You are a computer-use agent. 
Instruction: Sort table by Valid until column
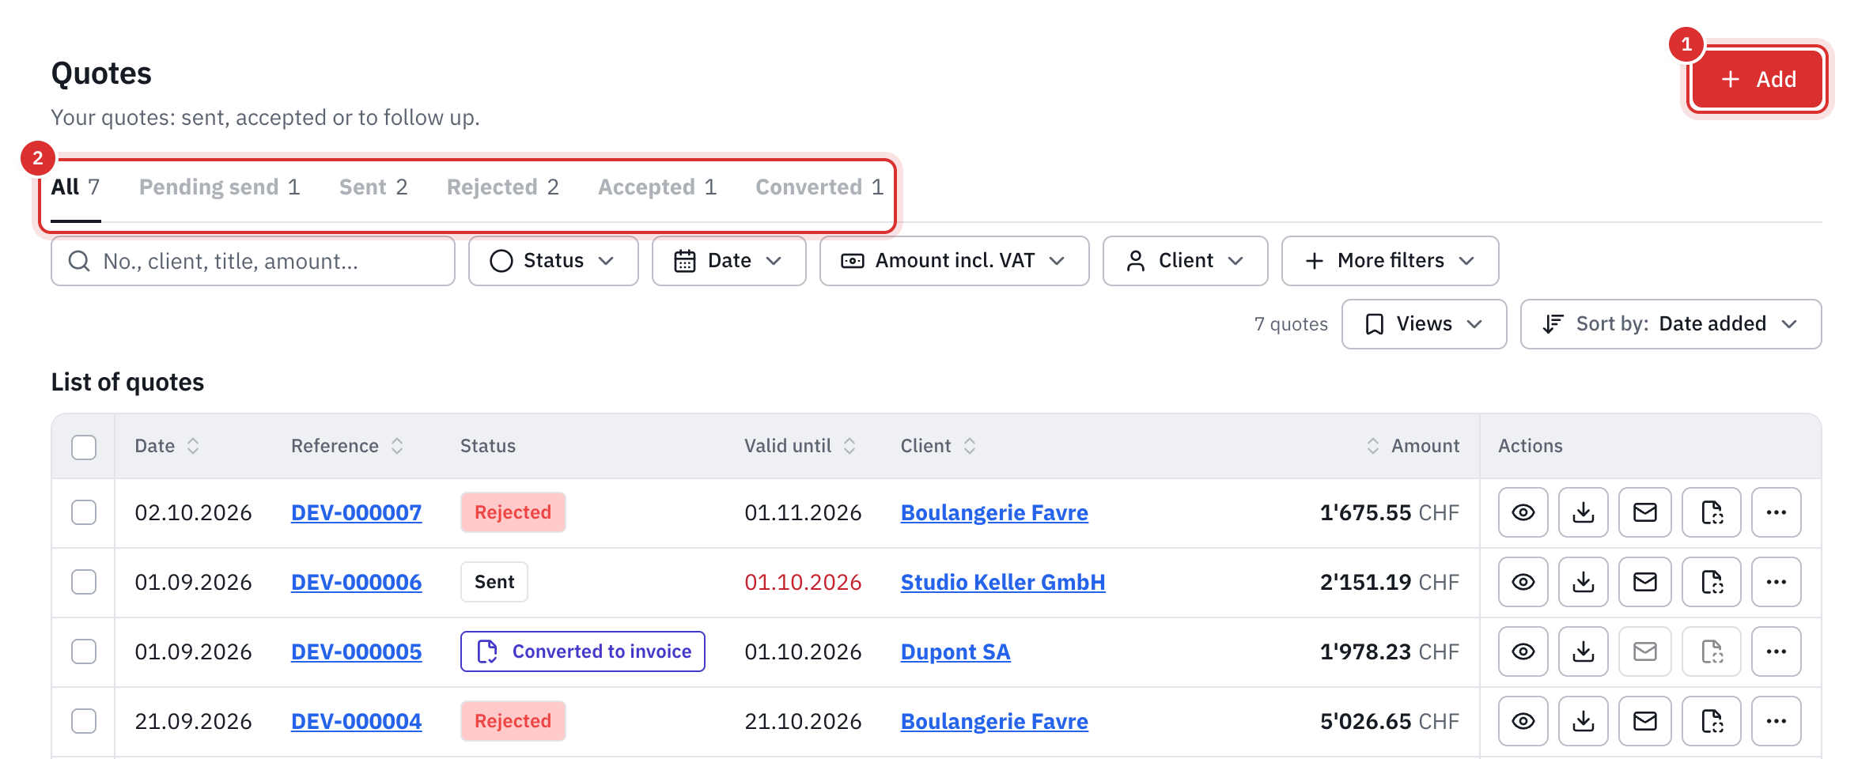800,446
